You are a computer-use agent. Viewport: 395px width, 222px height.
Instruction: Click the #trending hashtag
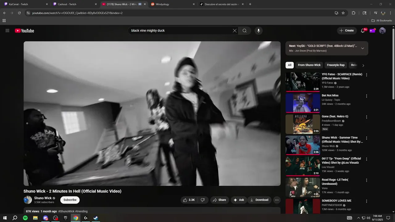point(81,211)
